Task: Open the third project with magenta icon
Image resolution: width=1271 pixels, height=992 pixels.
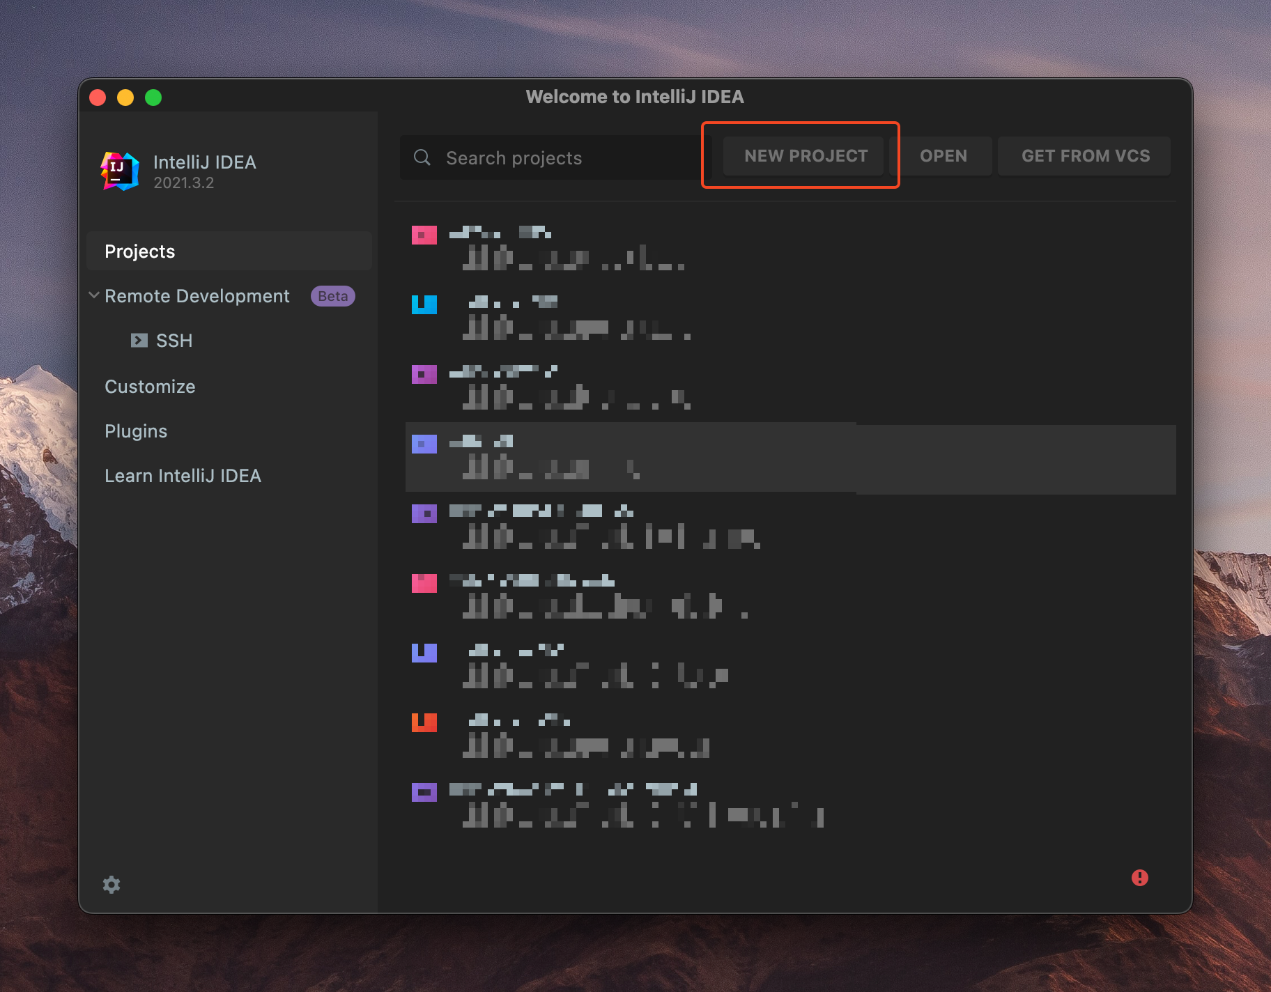Action: 790,388
